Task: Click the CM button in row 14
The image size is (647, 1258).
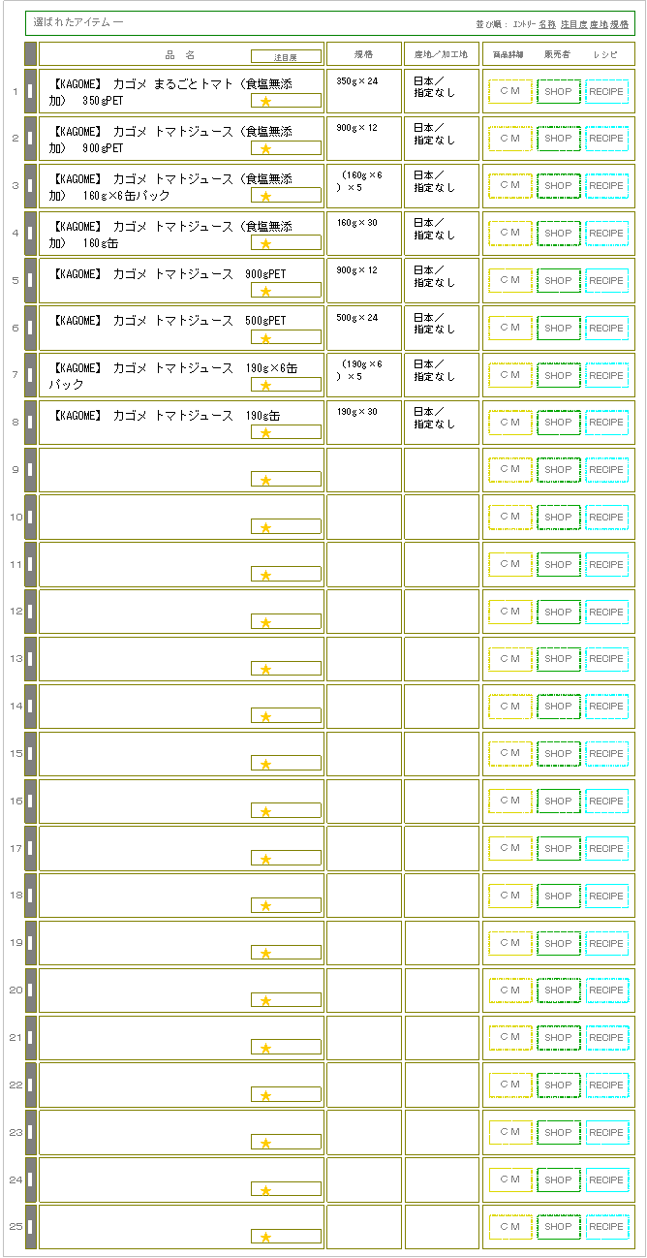Action: point(510,707)
